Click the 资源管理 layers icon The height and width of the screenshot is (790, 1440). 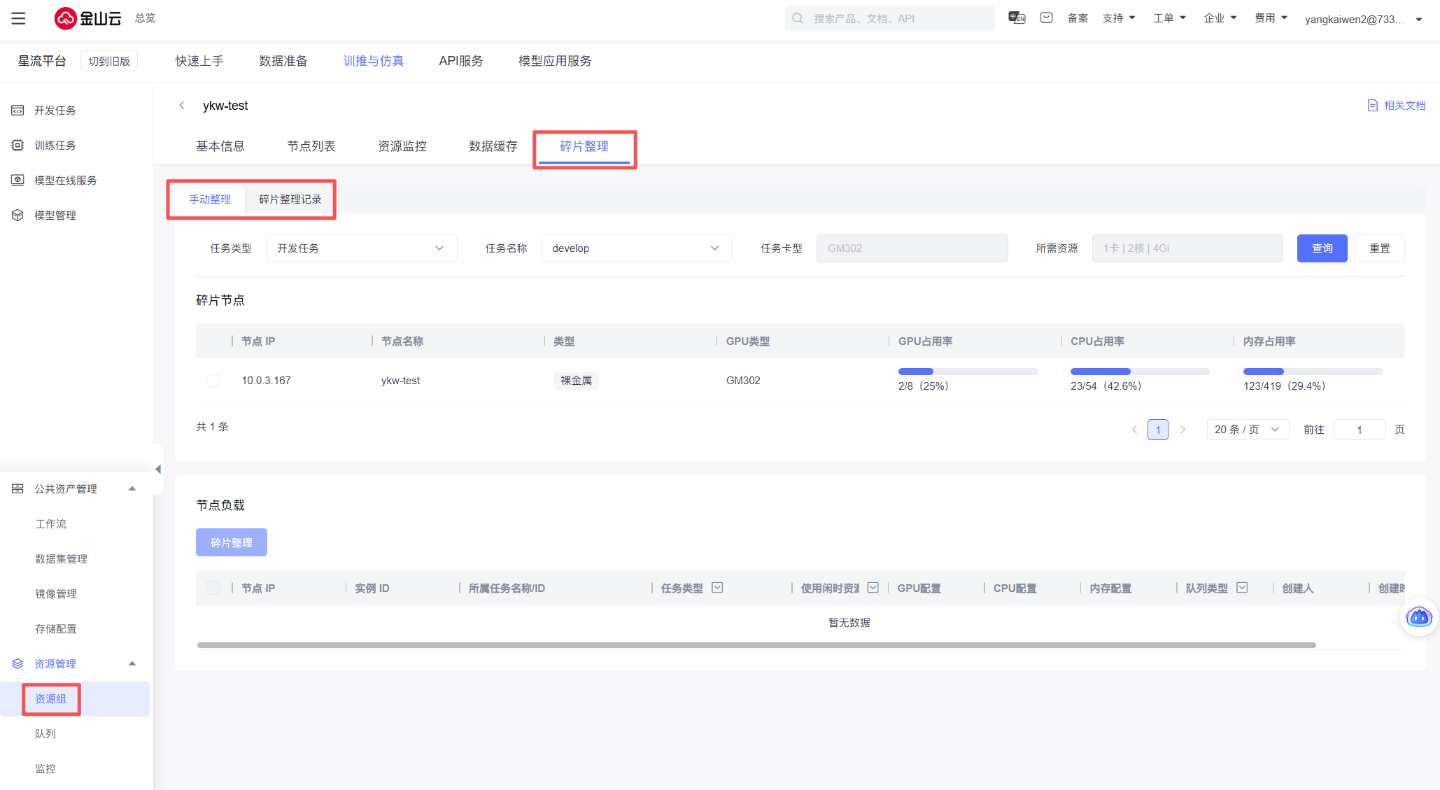click(x=17, y=664)
